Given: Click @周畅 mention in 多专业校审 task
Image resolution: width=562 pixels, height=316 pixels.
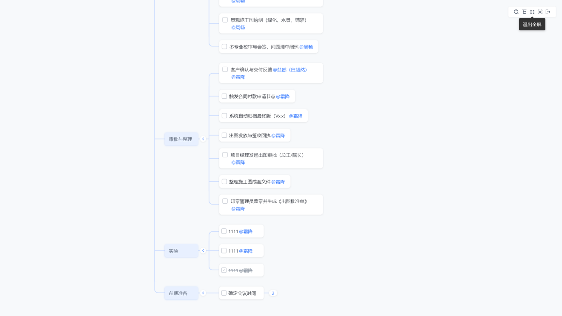Looking at the screenshot, I should pyautogui.click(x=306, y=47).
